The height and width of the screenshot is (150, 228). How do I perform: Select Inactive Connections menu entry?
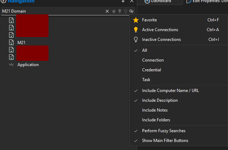[161, 40]
